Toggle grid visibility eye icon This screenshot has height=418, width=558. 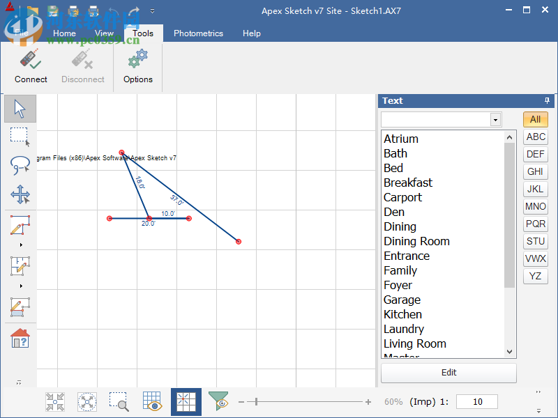click(152, 402)
